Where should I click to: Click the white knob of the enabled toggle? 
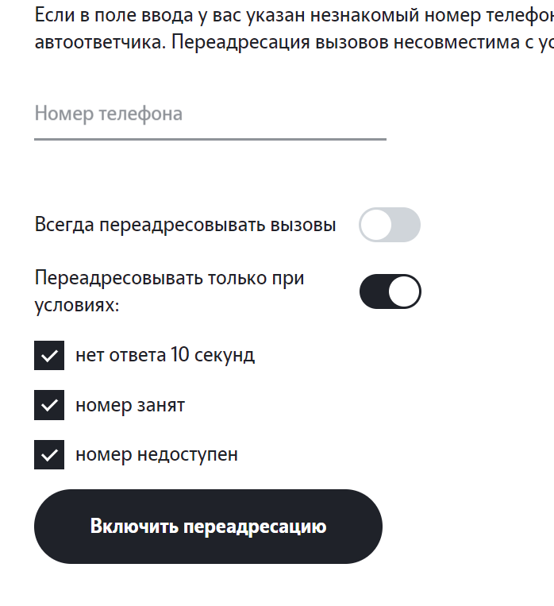[405, 291]
